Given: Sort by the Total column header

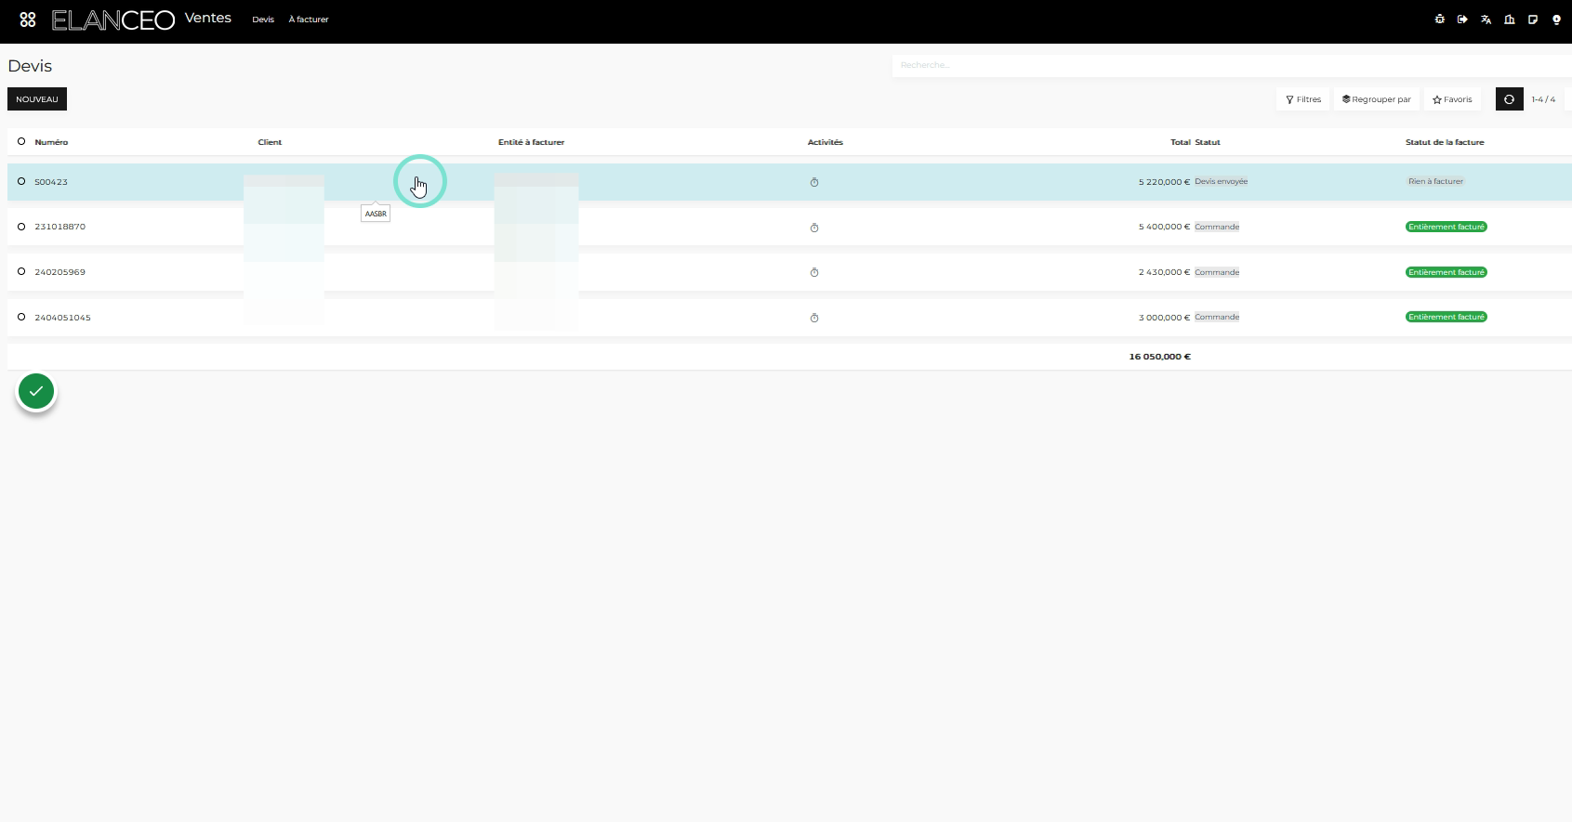Looking at the screenshot, I should (1181, 142).
